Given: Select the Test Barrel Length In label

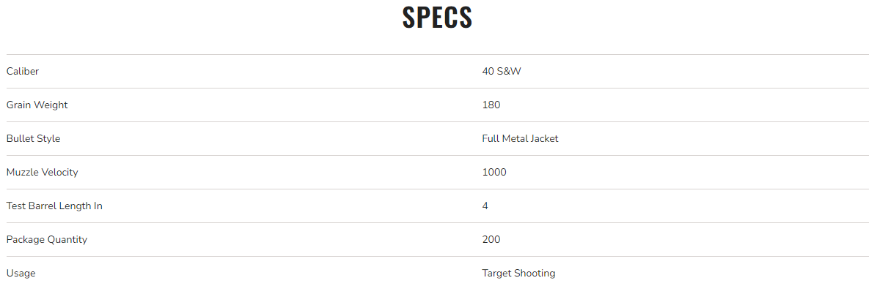Looking at the screenshot, I should pyautogui.click(x=54, y=206).
